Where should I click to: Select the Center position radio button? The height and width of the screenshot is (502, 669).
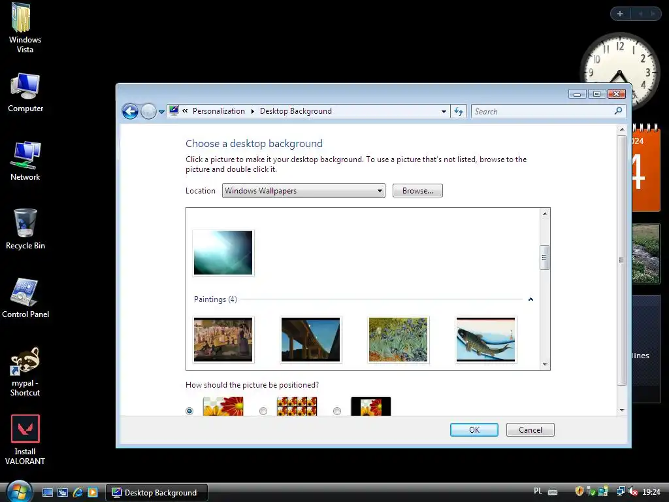pyautogui.click(x=337, y=410)
